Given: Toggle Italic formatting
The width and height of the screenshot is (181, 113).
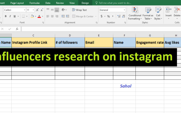Looking at the screenshot, I should [10, 16].
